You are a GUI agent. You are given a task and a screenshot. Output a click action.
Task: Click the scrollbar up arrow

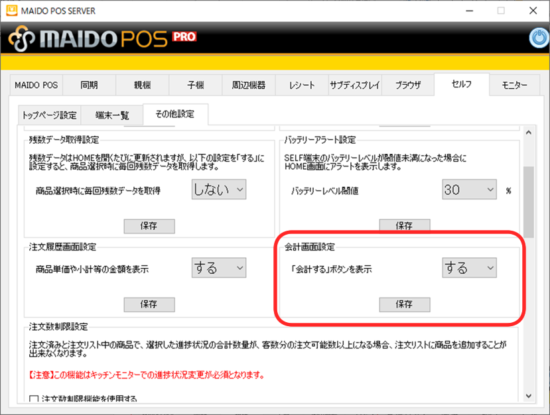[529, 133]
